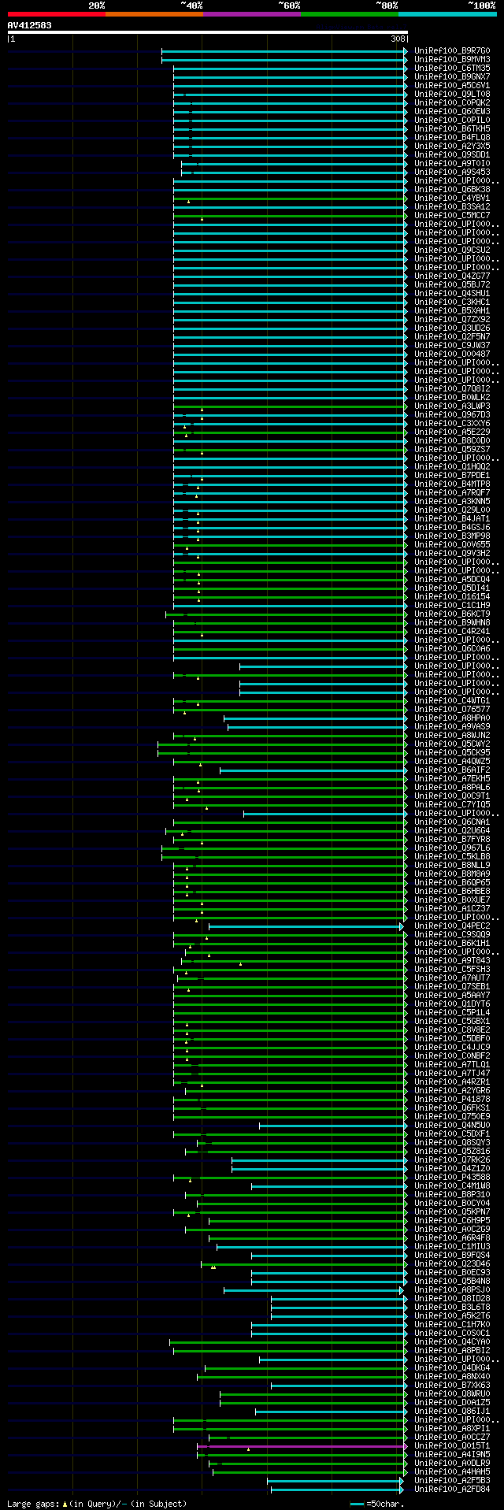Click the UniRef100_Q6BK38 hit label
Viewport: 504px width, 1510px height.
(452, 189)
